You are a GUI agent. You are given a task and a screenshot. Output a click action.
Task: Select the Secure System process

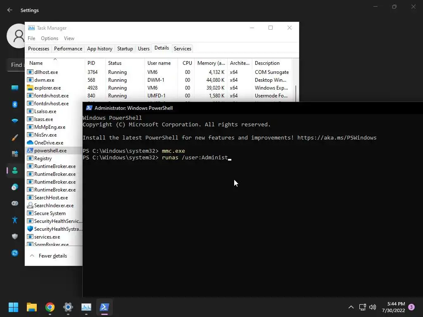(54, 213)
